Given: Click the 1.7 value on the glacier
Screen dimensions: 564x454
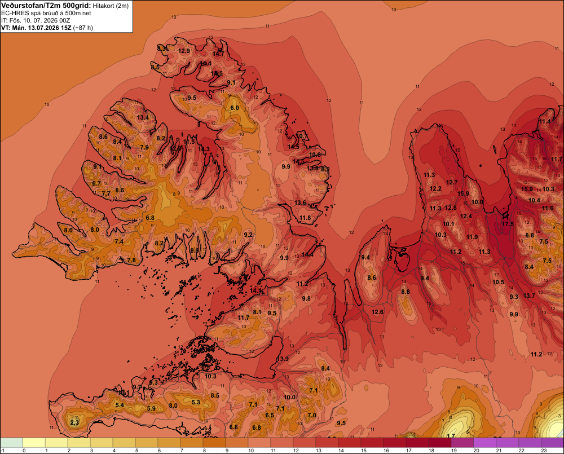Looking at the screenshot, I should pos(450,436).
